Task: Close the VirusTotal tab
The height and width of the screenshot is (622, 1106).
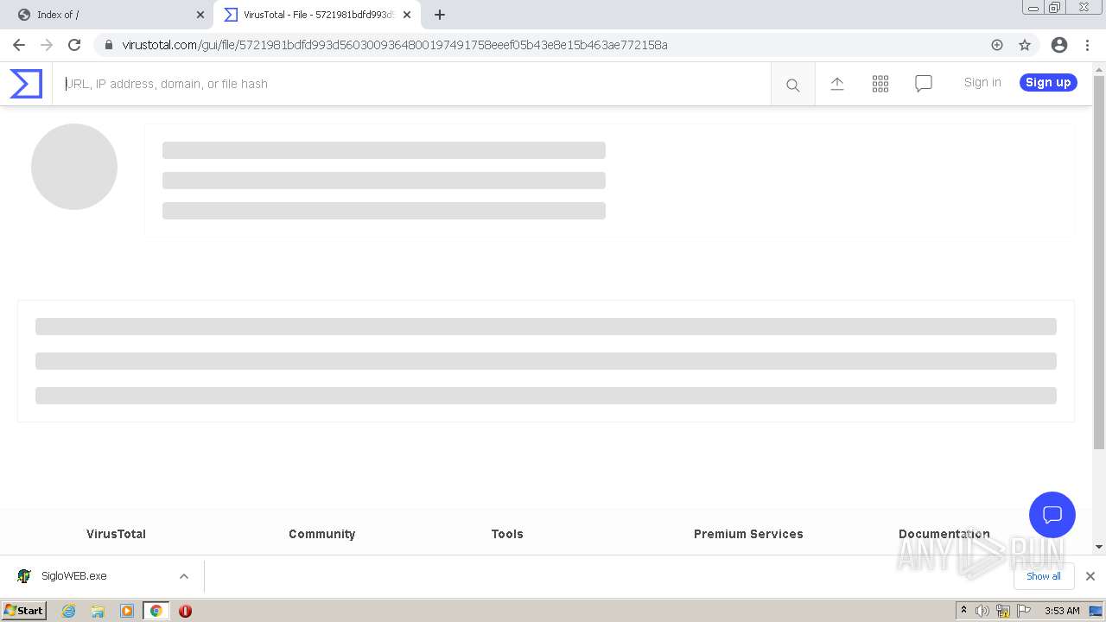Action: coord(407,15)
